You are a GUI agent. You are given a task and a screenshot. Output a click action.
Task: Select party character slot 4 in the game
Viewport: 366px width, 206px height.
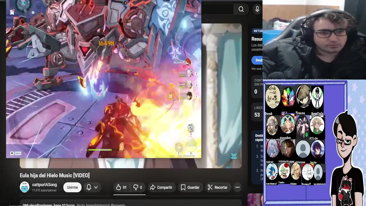coord(189,96)
